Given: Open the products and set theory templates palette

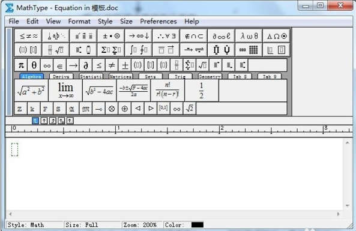Looking at the screenshot, I should [222, 50].
